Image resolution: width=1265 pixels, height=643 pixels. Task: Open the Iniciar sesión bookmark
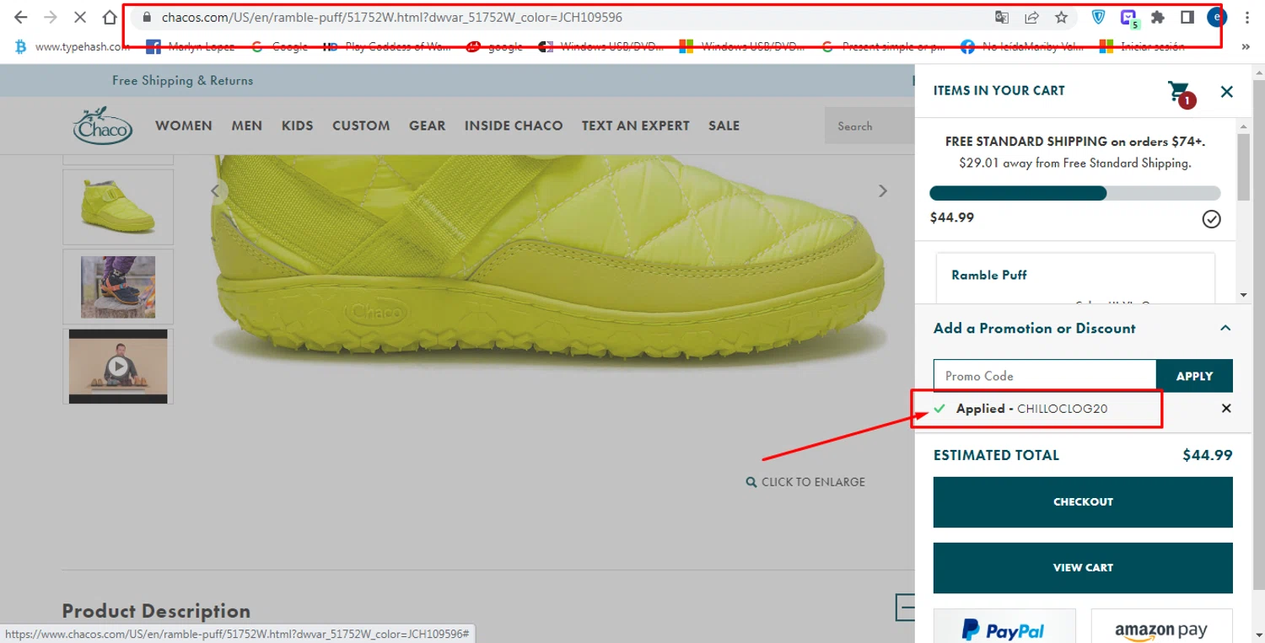1142,47
